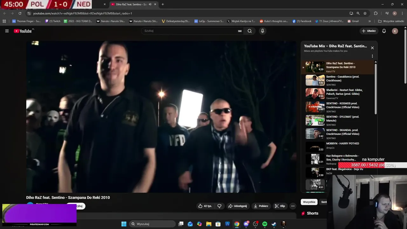Open Microsoft Store from the taskbar

[x=218, y=224]
